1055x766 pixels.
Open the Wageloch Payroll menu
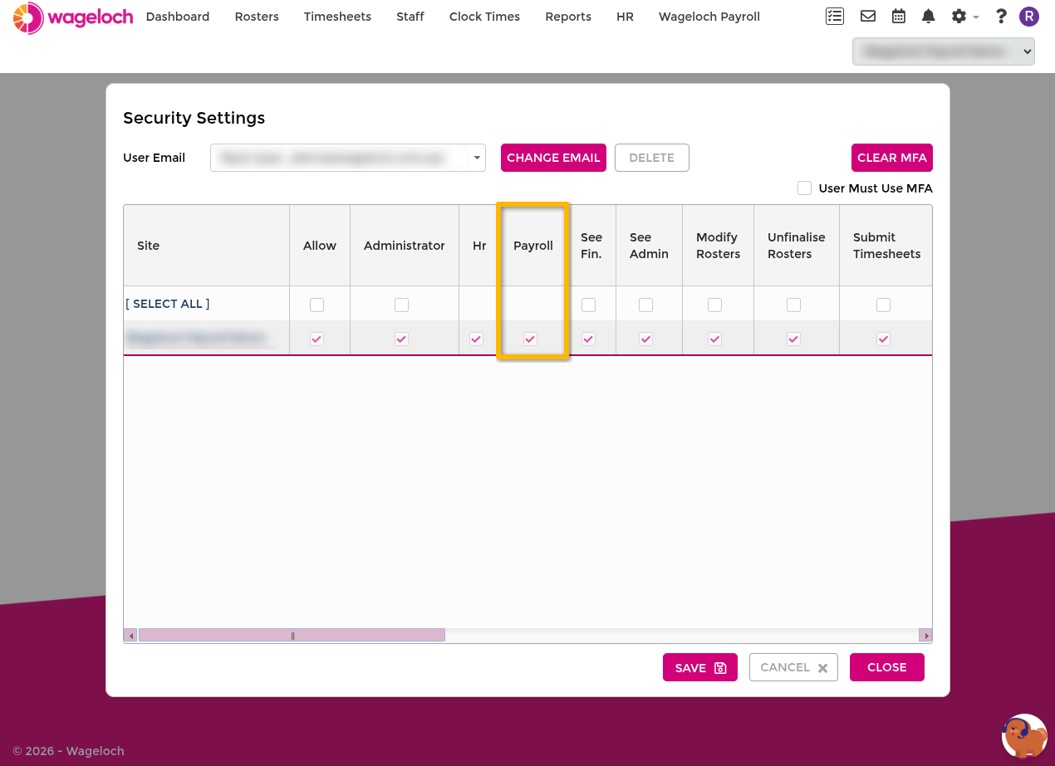point(709,17)
